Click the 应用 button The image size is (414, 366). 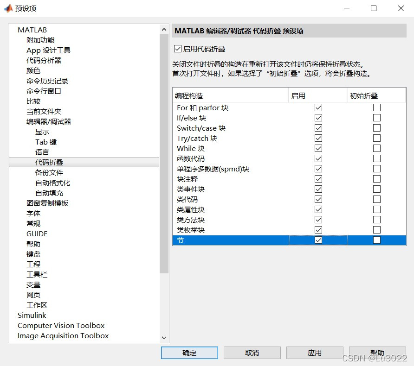(315, 353)
